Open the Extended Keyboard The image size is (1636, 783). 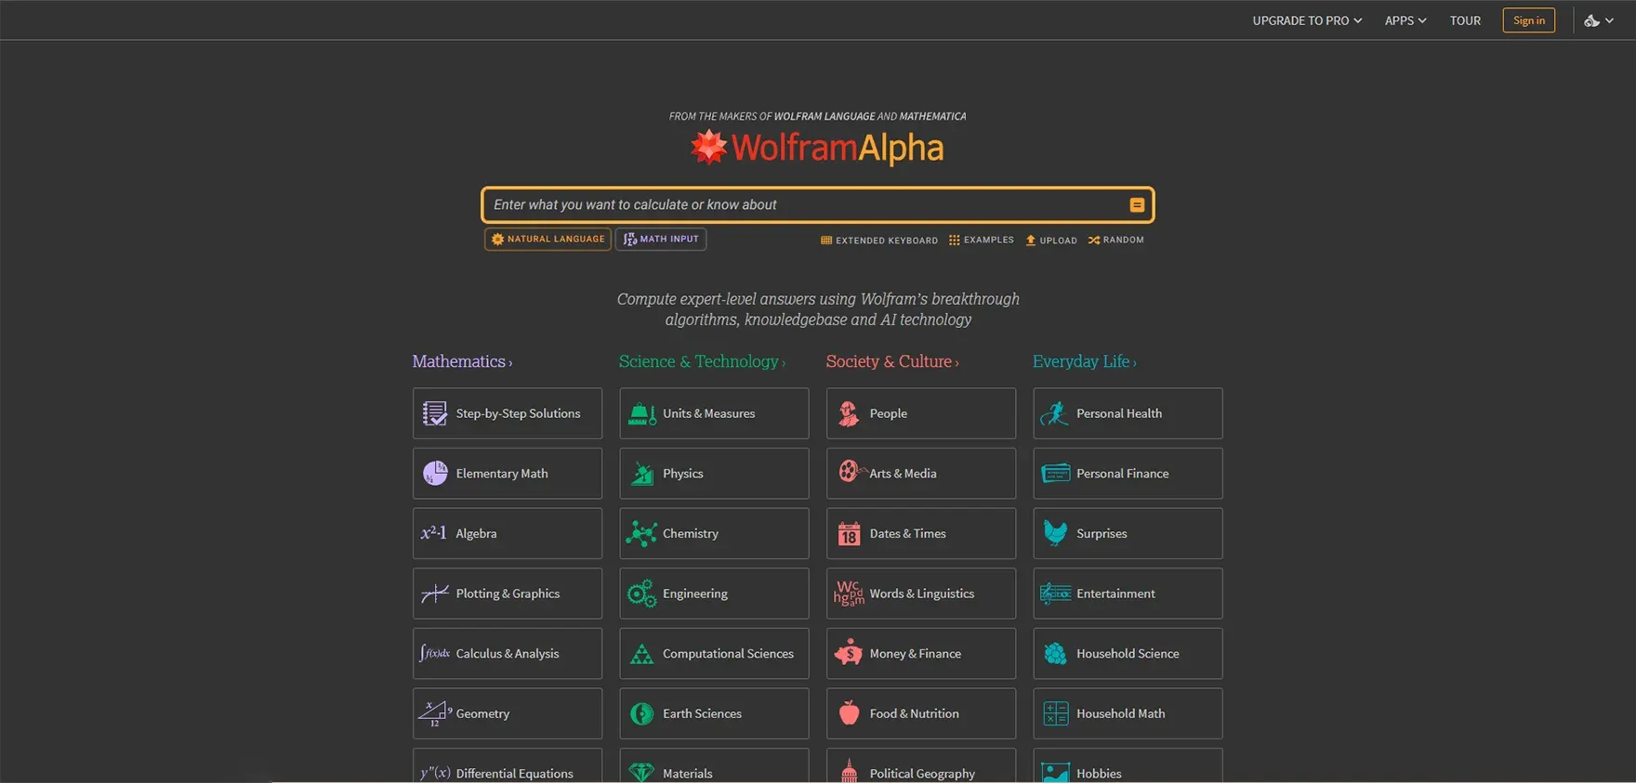point(879,241)
